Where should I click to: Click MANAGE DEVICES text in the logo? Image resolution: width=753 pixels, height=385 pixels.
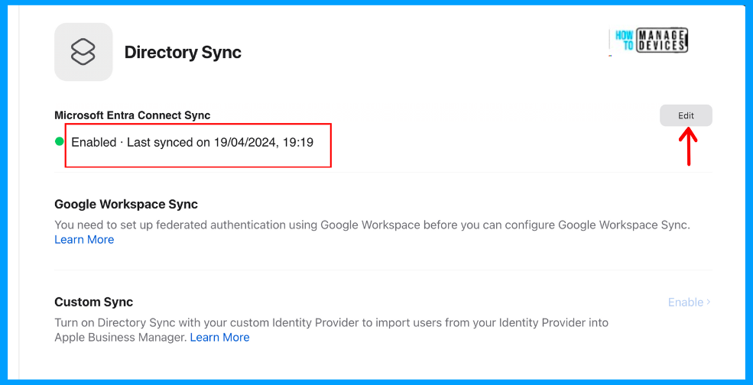662,40
